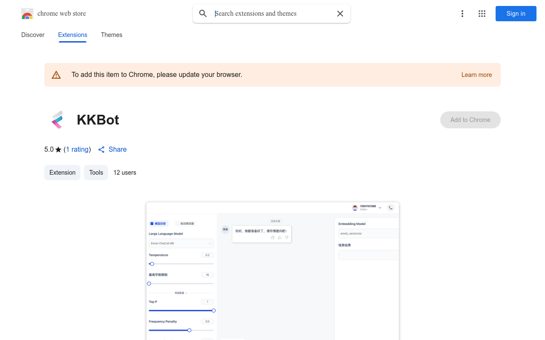
Task: Click the 5.0 rating value
Action: pos(49,150)
